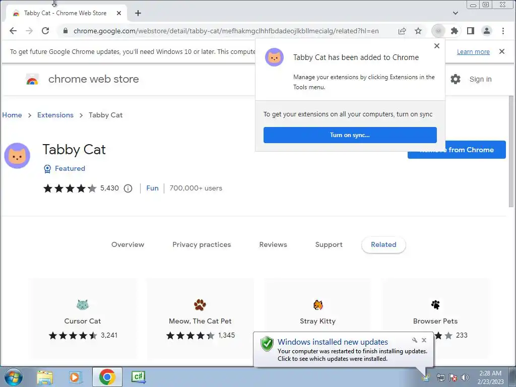Open the Extensions puzzle icon
This screenshot has height=387, width=516.
click(x=455, y=31)
